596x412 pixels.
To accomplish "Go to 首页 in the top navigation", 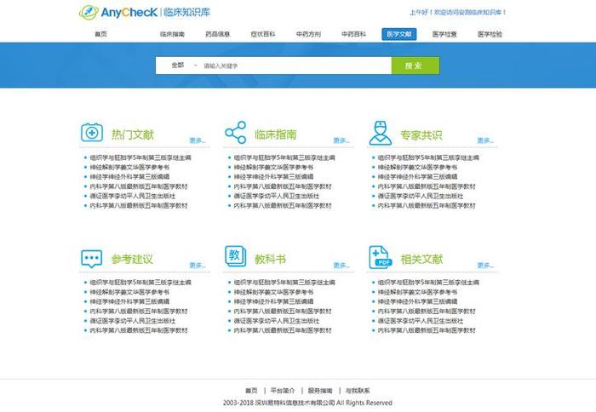I will point(100,34).
